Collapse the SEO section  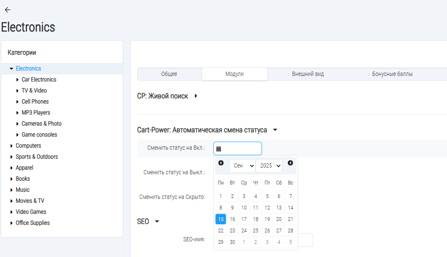pyautogui.click(x=157, y=222)
